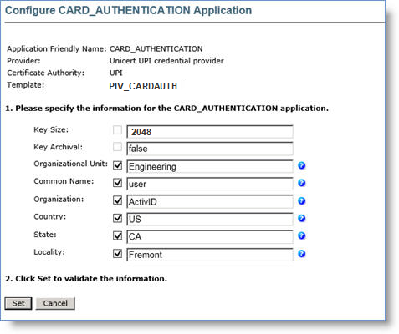Open help icon next to State
This screenshot has width=399, height=334.
pos(301,235)
